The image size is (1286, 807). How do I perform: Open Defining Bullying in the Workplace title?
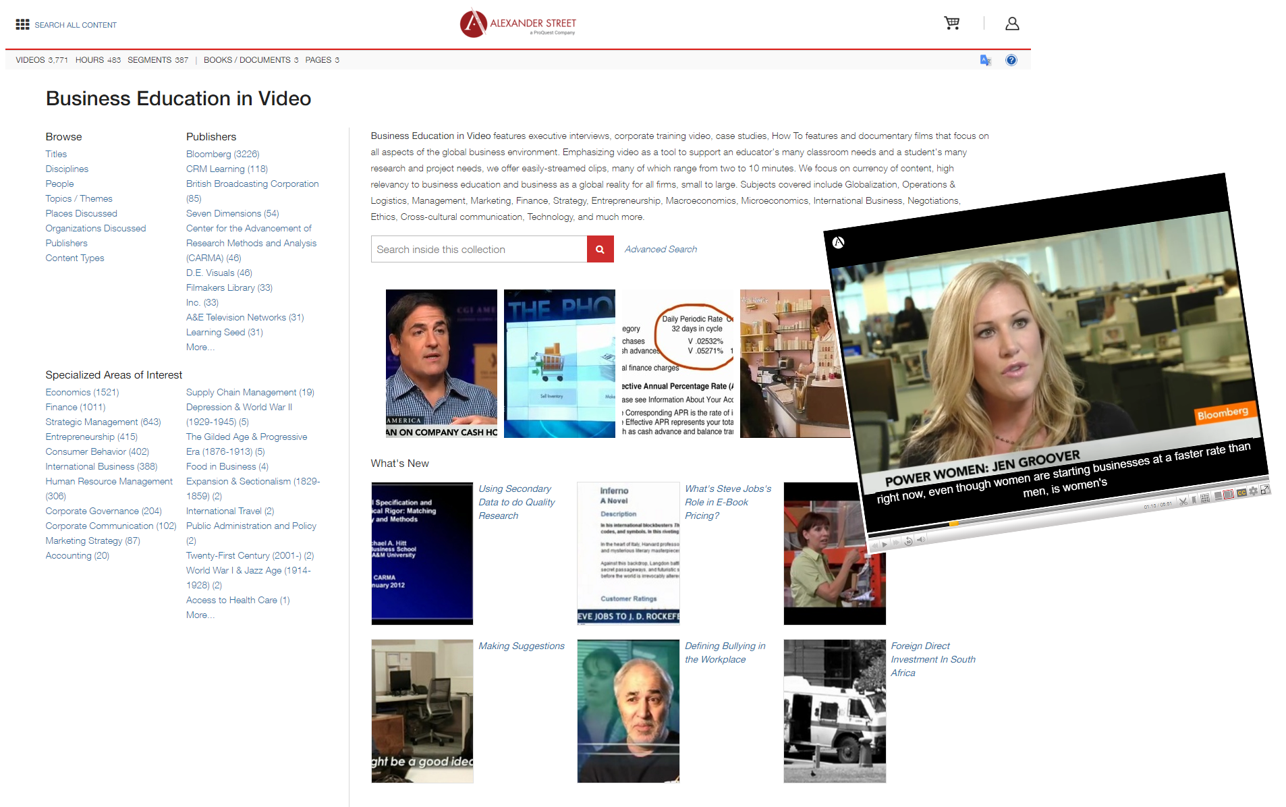(x=725, y=652)
